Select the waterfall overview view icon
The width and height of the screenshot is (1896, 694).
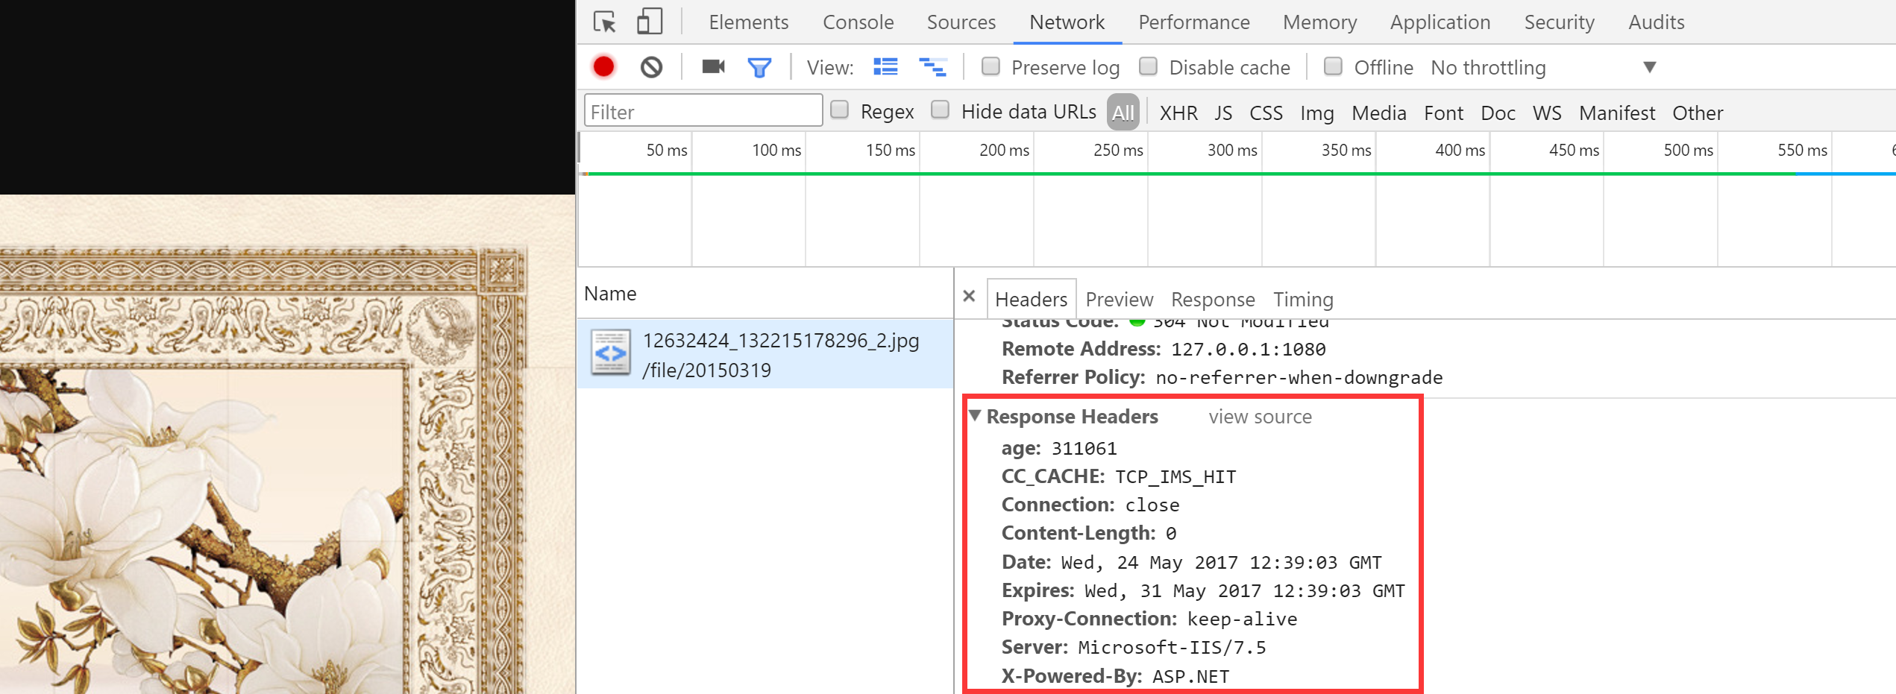point(932,67)
